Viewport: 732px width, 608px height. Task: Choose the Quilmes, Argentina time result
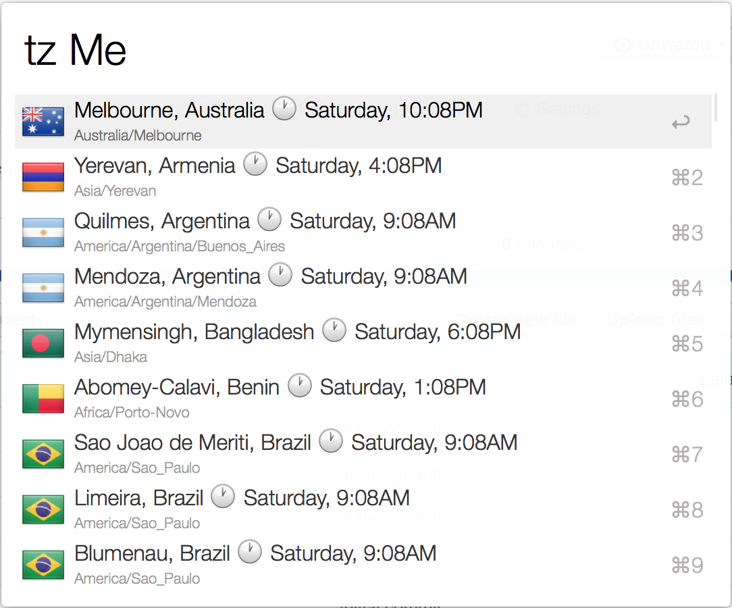point(363,232)
